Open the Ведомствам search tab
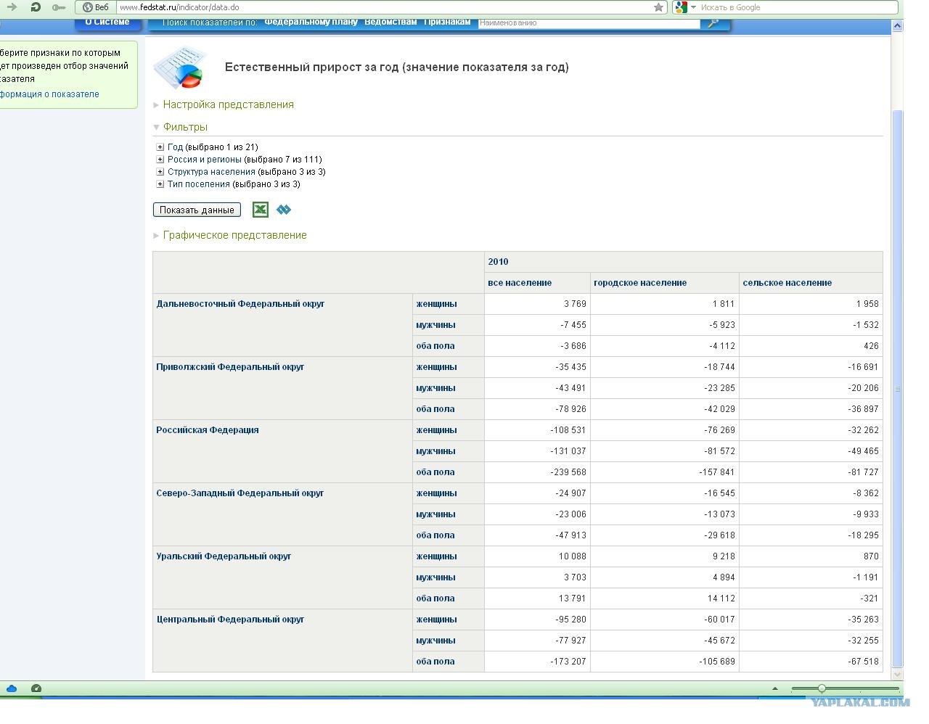929x724 pixels. pyautogui.click(x=390, y=22)
